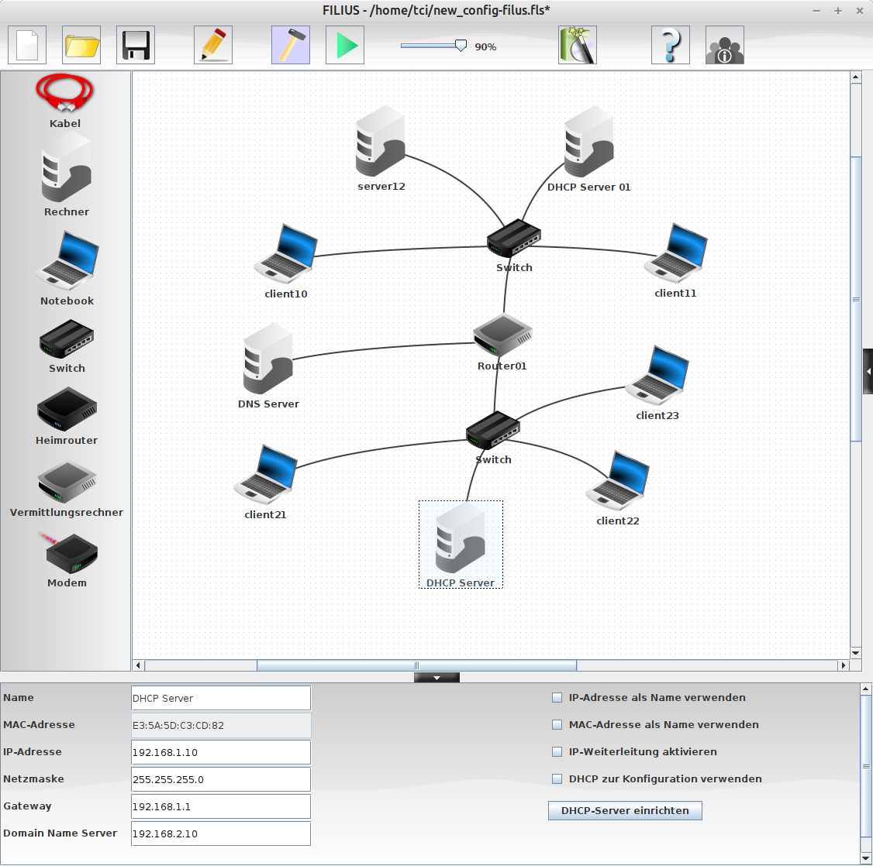The width and height of the screenshot is (873, 866).
Task: Click DHCP-Server einrichten button
Action: click(x=625, y=811)
